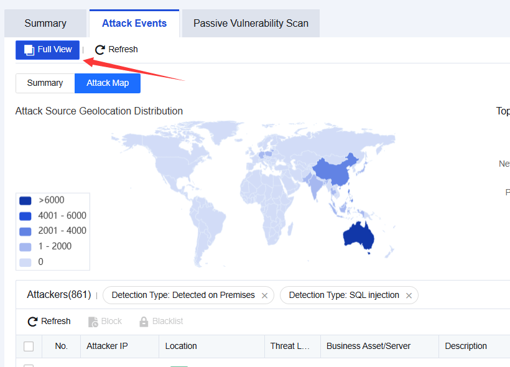This screenshot has width=510, height=367.
Task: Click the 2001 - 4000 legend swatch
Action: click(x=25, y=231)
